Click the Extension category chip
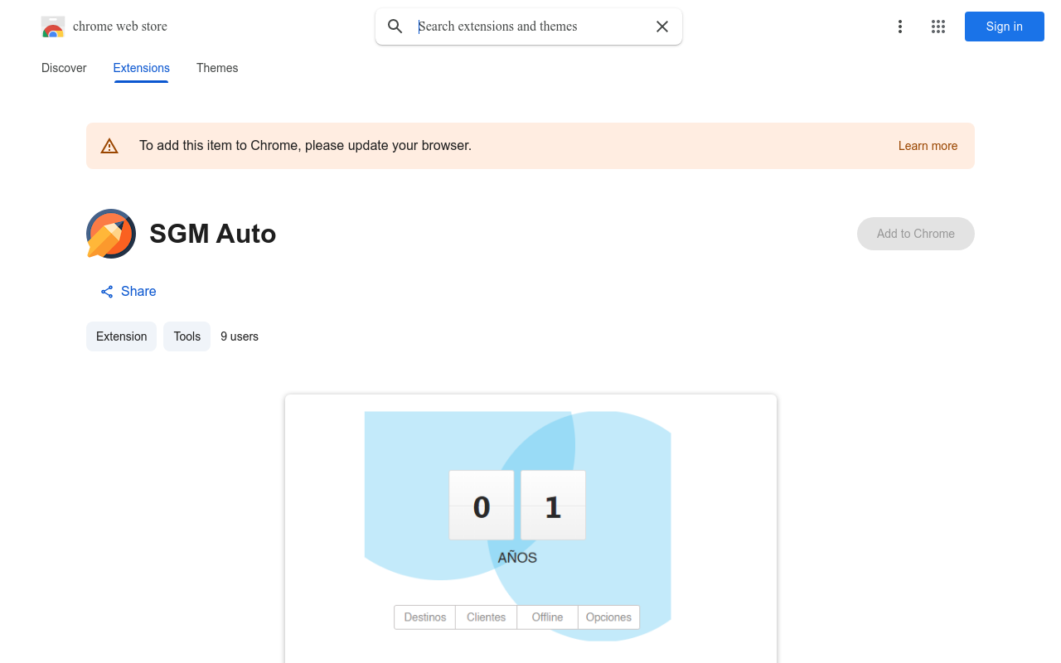The height and width of the screenshot is (663, 1061). 121,336
